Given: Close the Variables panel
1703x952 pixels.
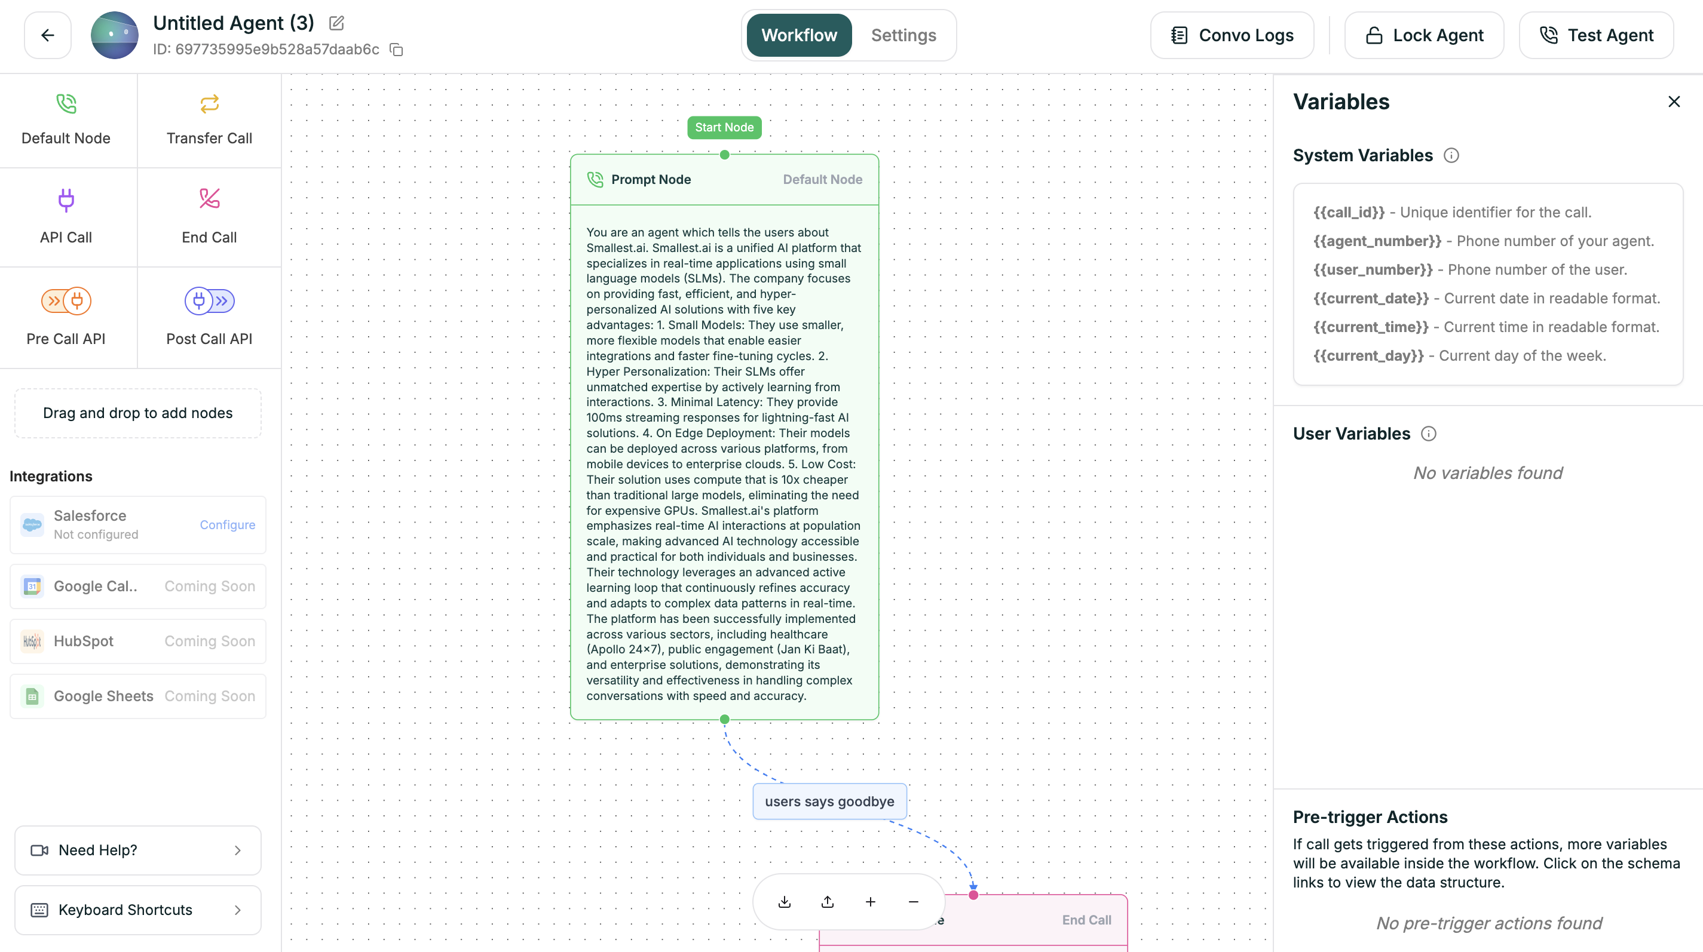Looking at the screenshot, I should coord(1674,102).
